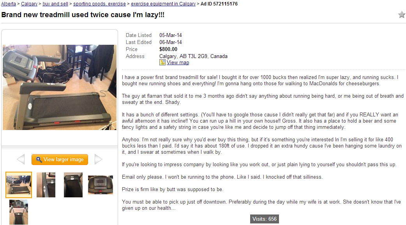Click the View larger image button

point(60,160)
